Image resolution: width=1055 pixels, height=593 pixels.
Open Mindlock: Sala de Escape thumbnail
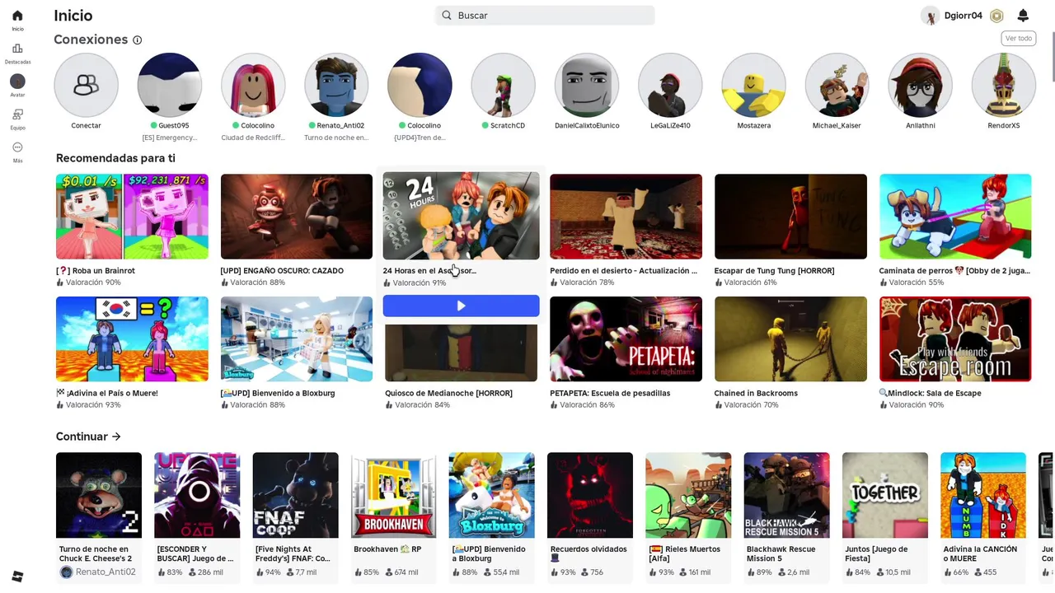(x=955, y=339)
